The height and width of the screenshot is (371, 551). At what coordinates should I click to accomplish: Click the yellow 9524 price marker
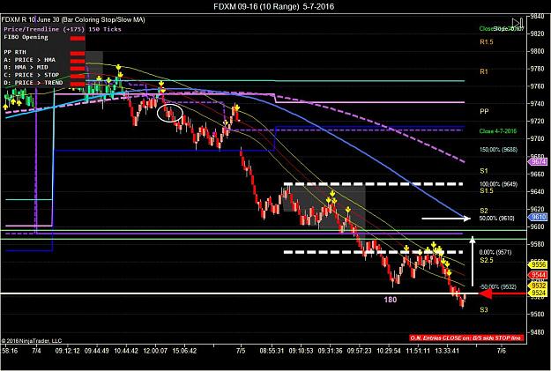pyautogui.click(x=537, y=293)
